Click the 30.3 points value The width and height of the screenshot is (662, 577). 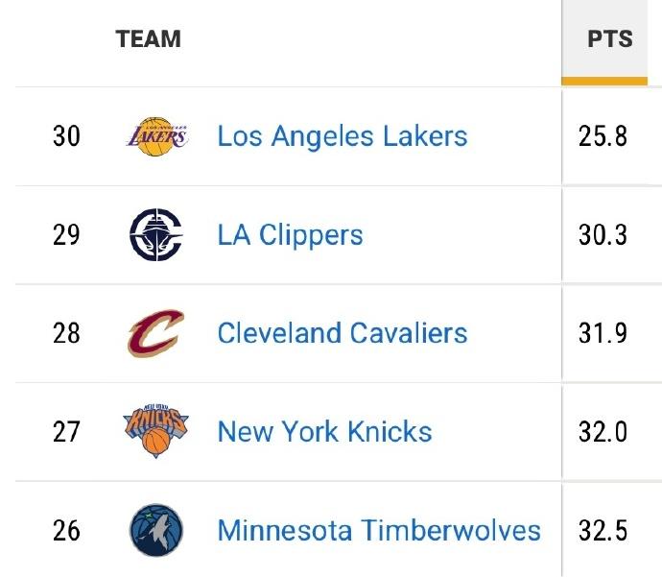pyautogui.click(x=603, y=235)
